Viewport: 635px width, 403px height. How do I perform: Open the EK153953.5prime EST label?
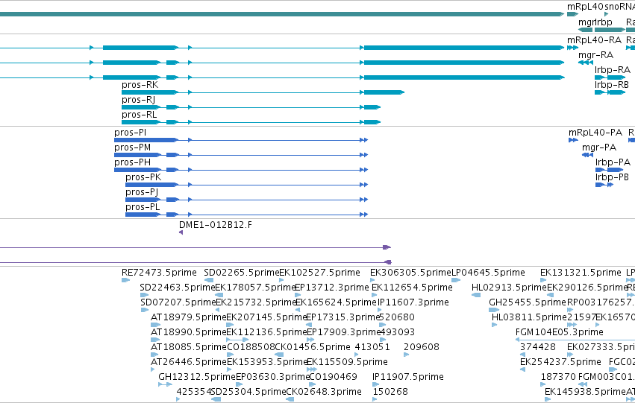(266, 363)
